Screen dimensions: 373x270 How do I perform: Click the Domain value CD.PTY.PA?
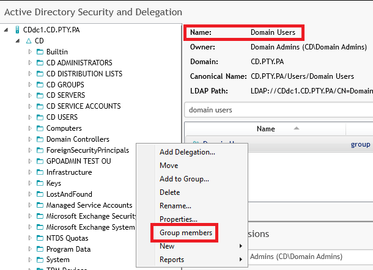267,62
